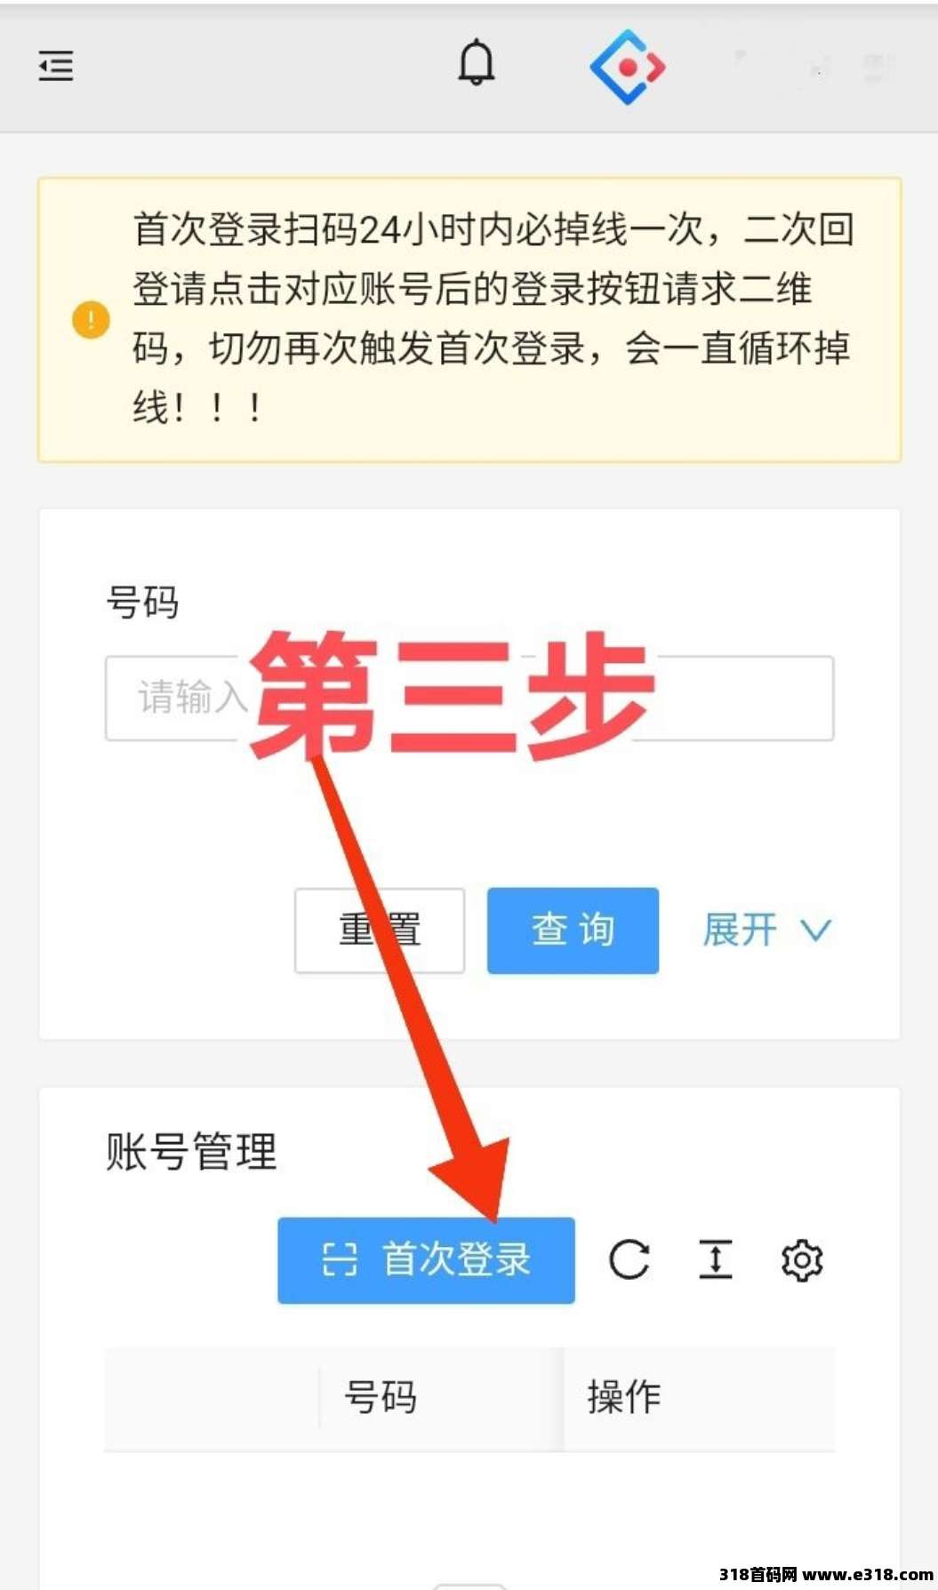Click the 账号管理 section title

point(191,1152)
